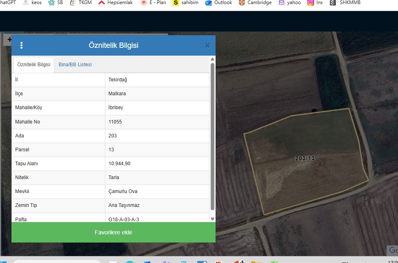Click the scroll up arrow in attribute panel
The width and height of the screenshot is (398, 263).
[212, 60]
